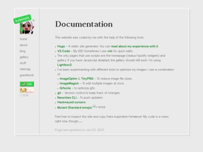The width and height of the screenshot is (203, 152).
Task: Open the sitemap link
Action: 25,69
